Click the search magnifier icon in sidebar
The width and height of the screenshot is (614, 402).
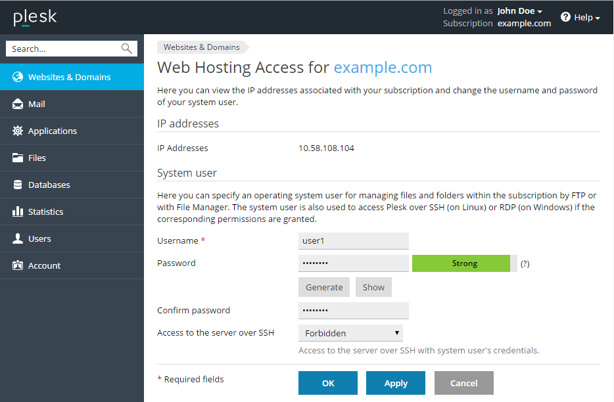tap(127, 49)
